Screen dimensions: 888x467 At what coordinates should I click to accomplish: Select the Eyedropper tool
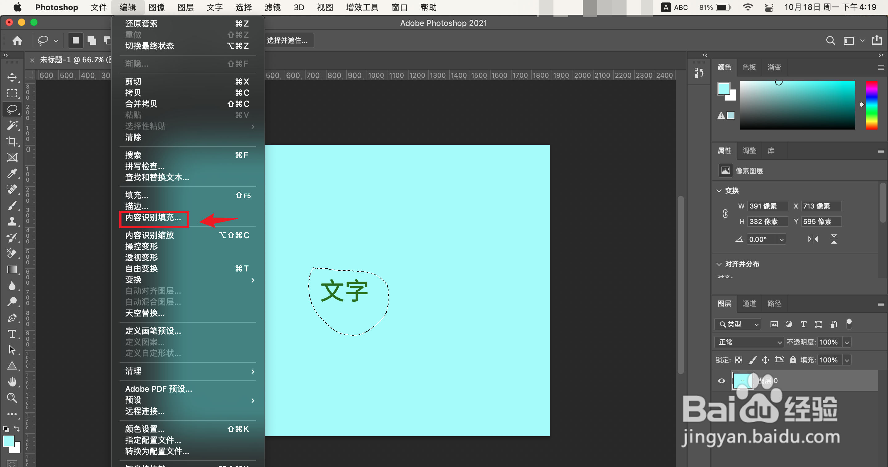pos(12,173)
